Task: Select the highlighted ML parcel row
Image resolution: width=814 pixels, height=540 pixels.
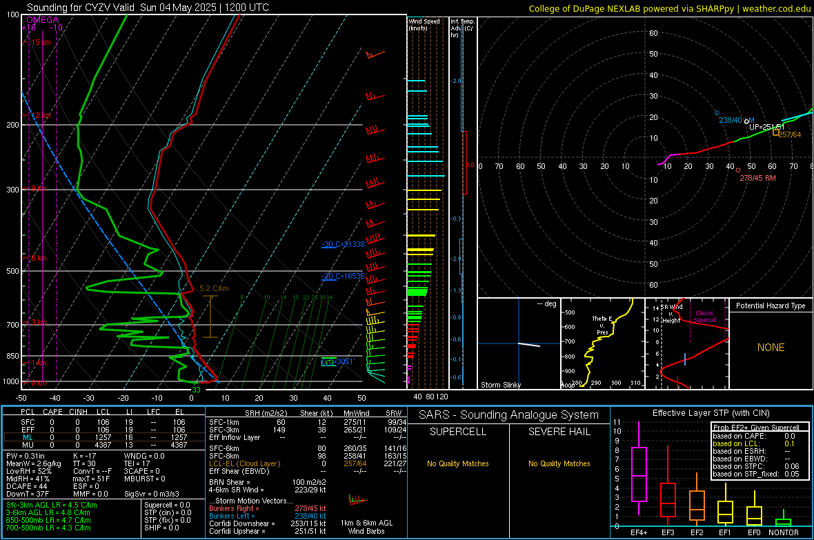Action: point(104,437)
